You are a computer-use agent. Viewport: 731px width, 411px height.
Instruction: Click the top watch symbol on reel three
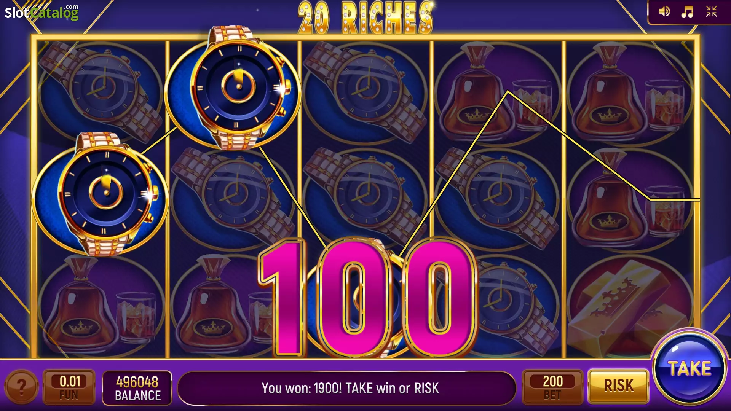(x=365, y=93)
